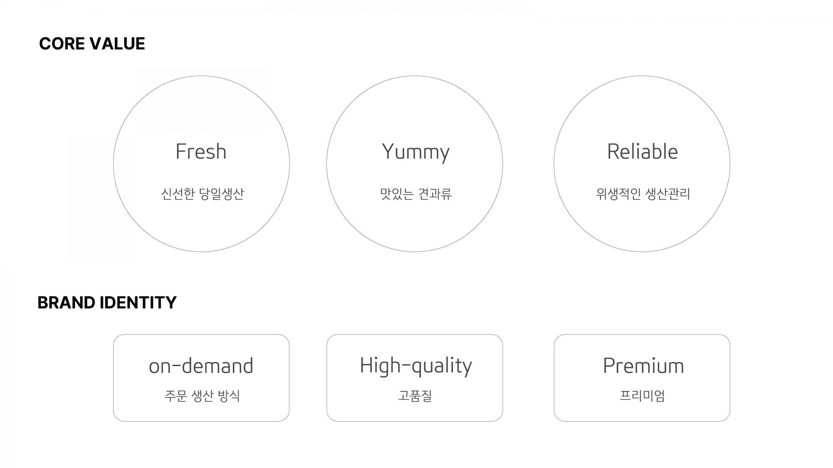Screen dimensions: 833x468
Task: Click the BRAND IDENTITY heading
Action: [x=107, y=302]
